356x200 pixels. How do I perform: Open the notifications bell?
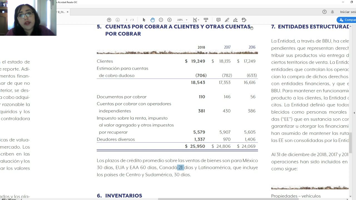click(332, 12)
